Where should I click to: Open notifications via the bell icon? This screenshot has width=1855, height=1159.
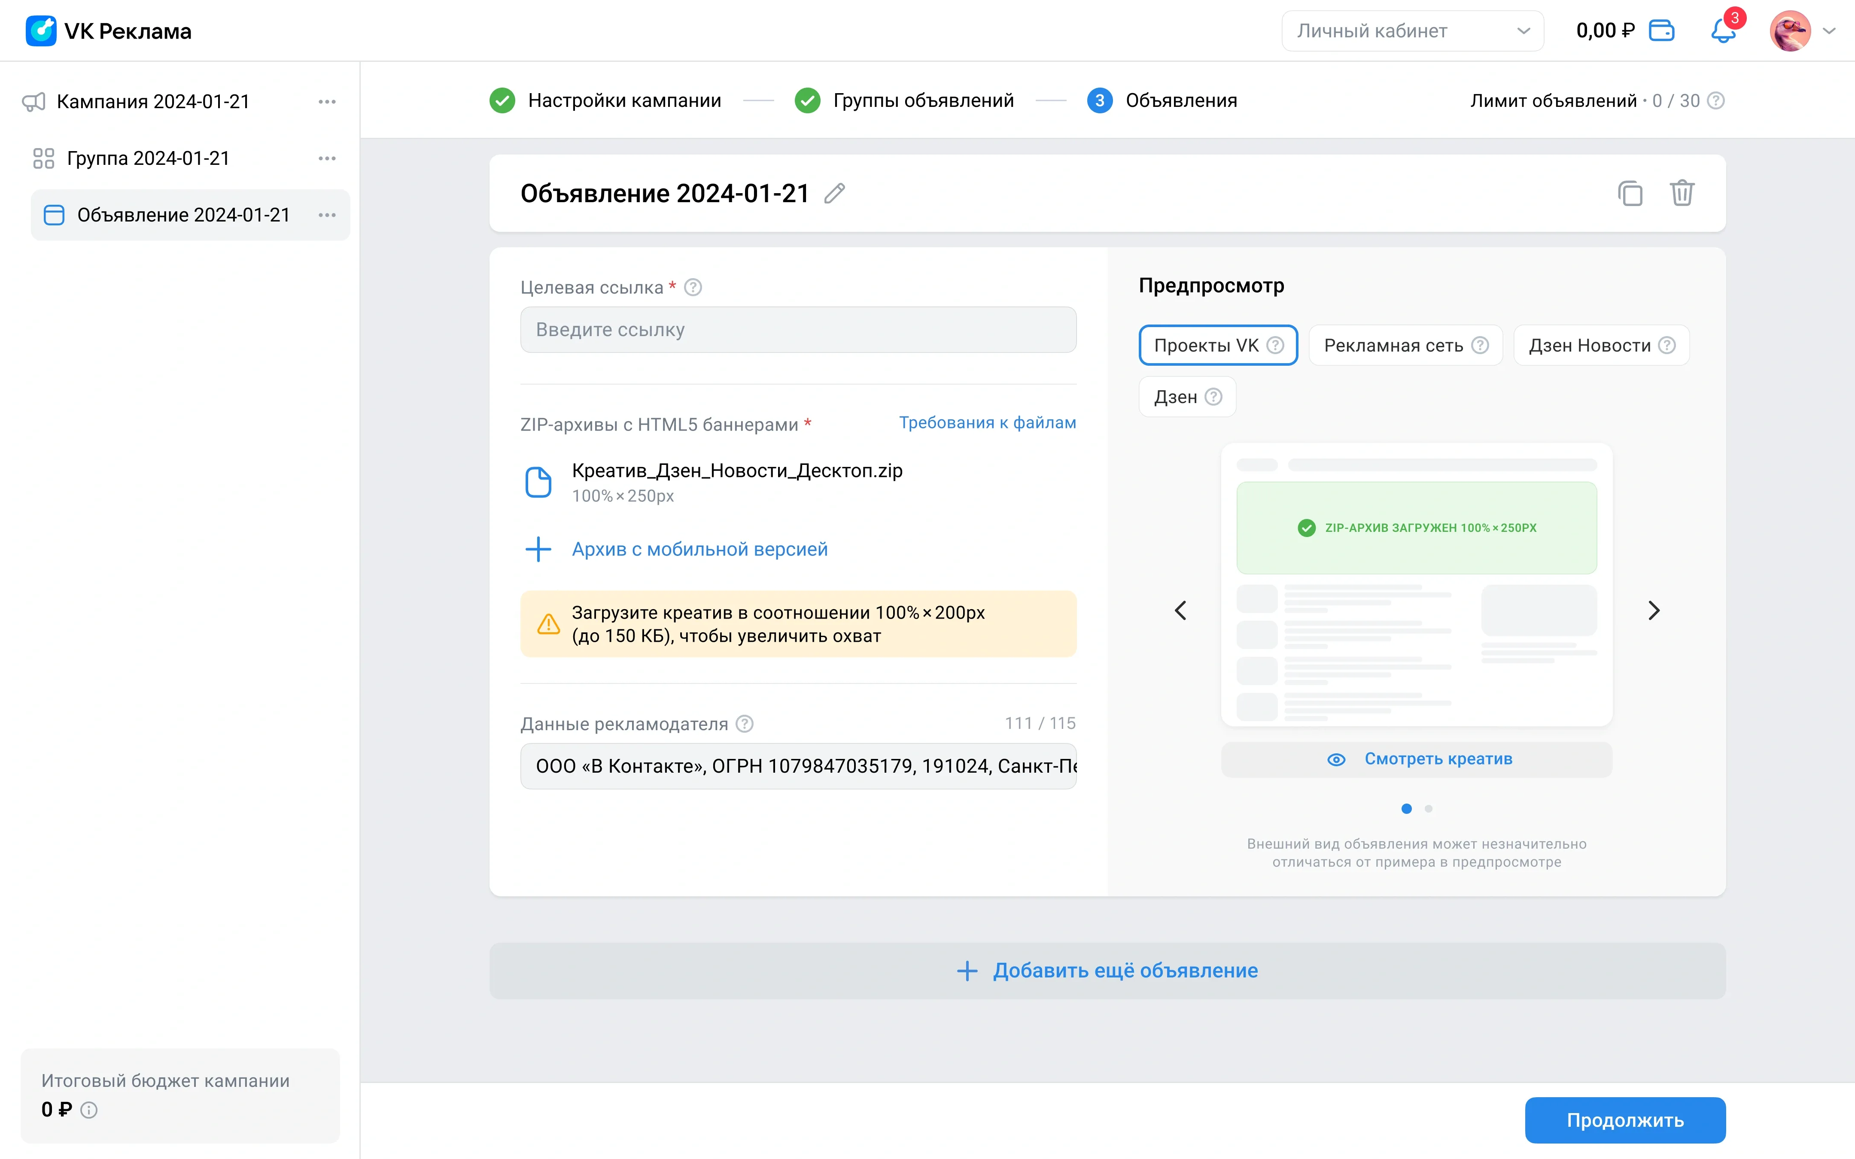click(1722, 31)
